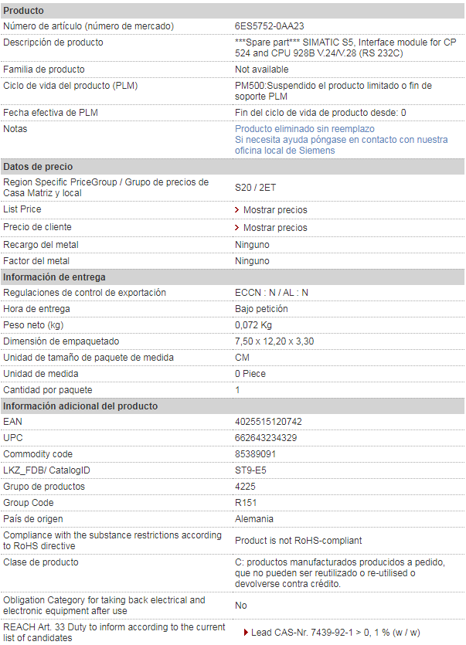Click the ECCN : N / AL : N value

[271, 293]
